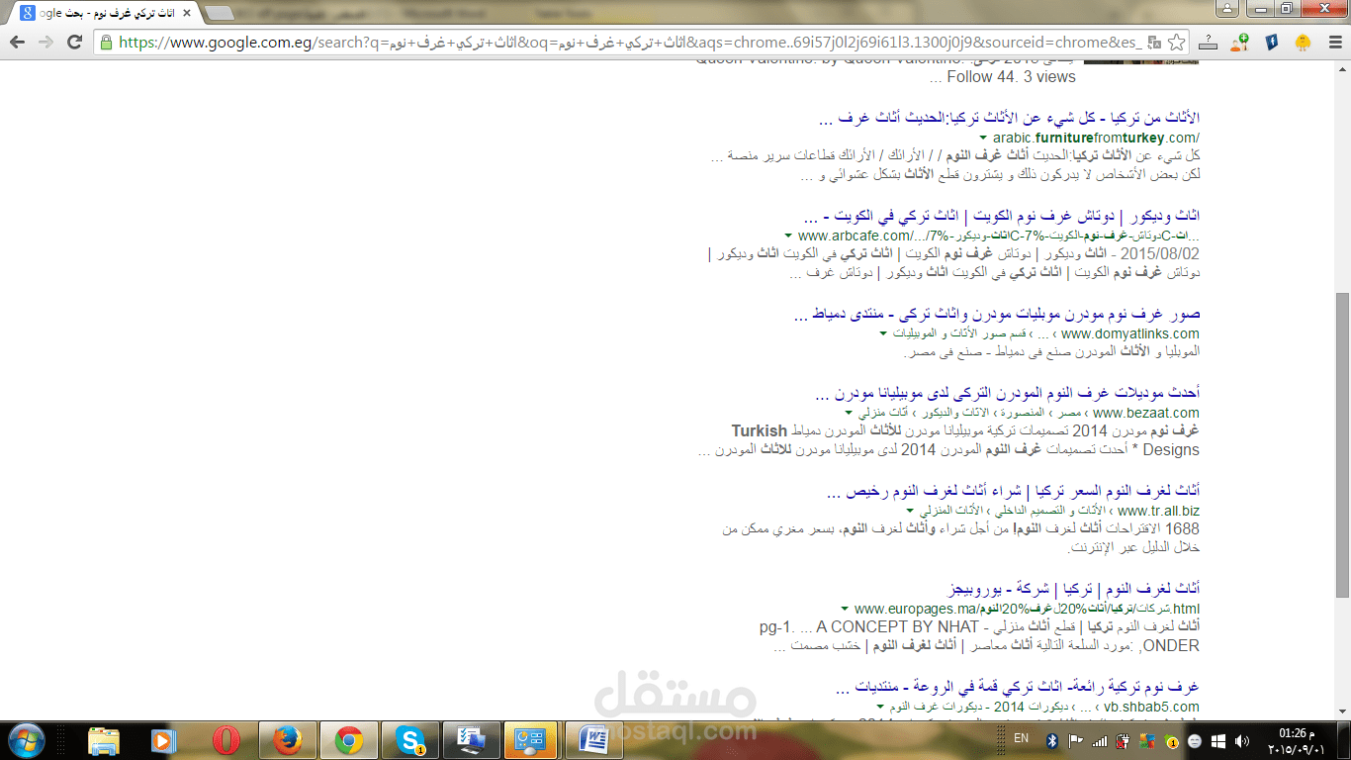Open the translate page icon in address bar
1351x760 pixels.
point(1153,43)
